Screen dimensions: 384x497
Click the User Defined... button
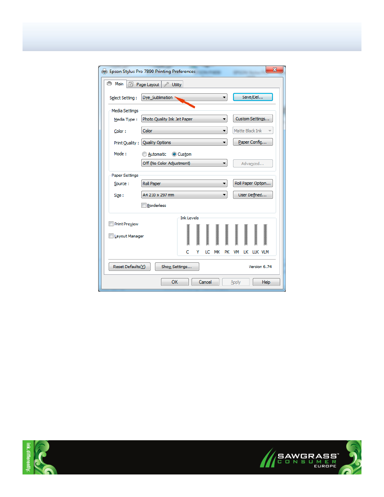click(253, 195)
